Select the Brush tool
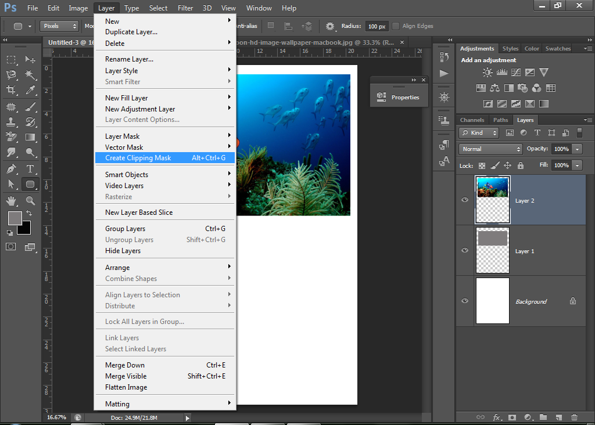595x425 pixels. [31, 107]
